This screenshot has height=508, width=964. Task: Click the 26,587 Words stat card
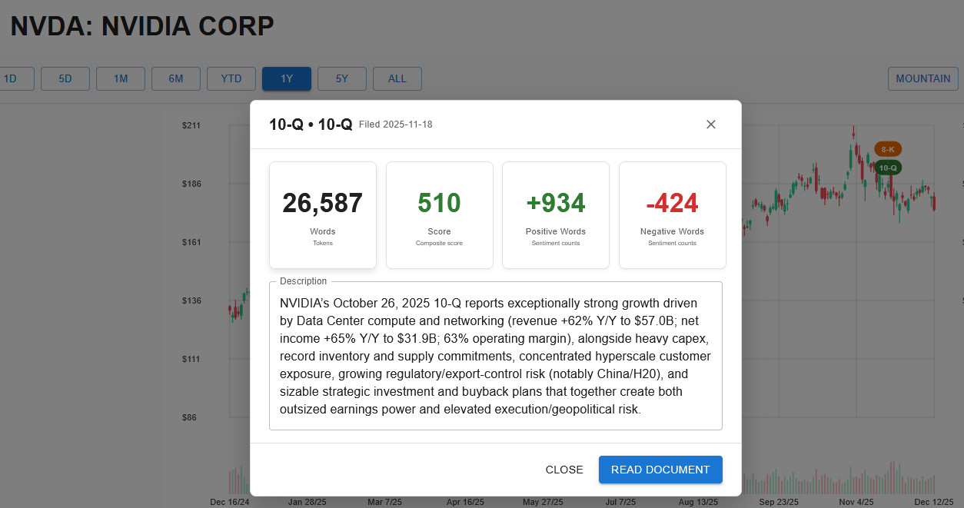pyautogui.click(x=323, y=215)
